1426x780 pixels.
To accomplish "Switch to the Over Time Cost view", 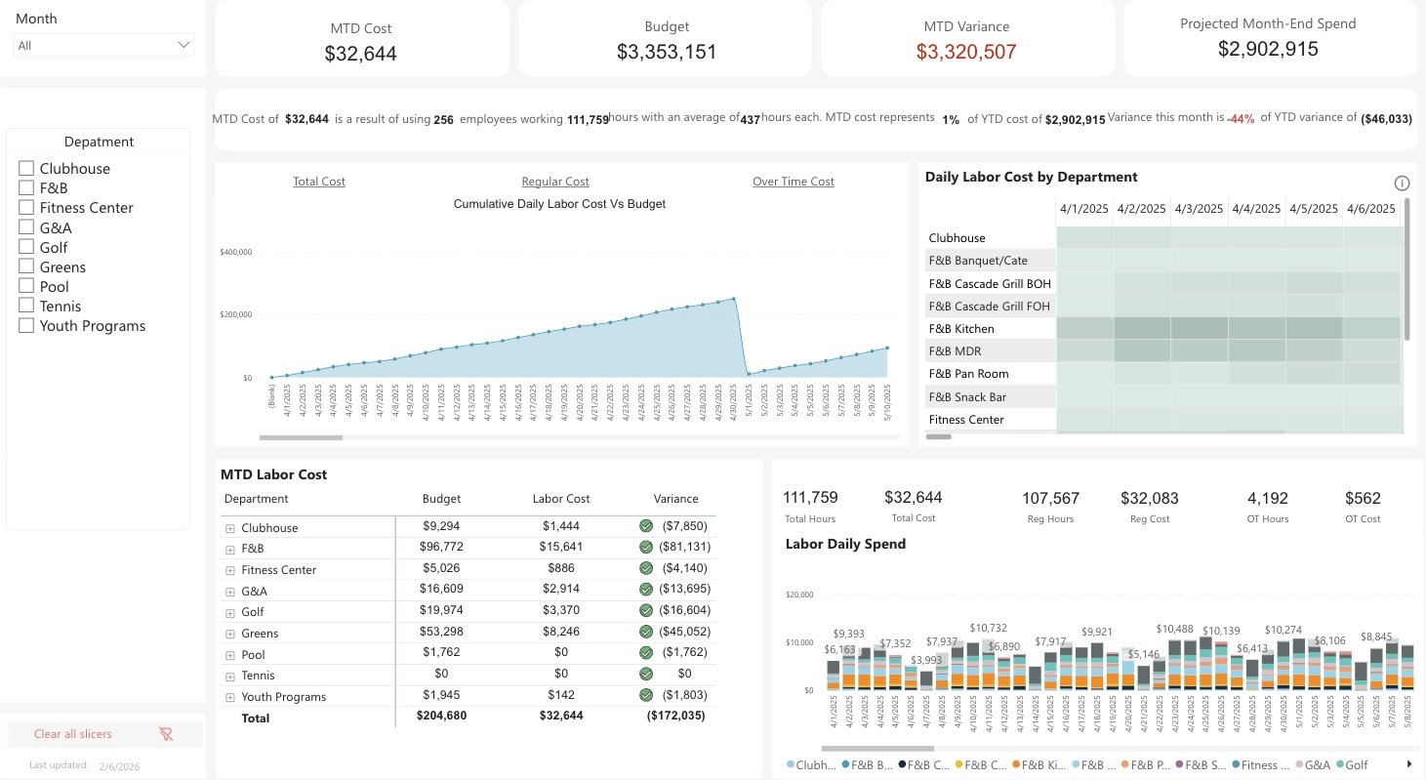I will (x=793, y=181).
